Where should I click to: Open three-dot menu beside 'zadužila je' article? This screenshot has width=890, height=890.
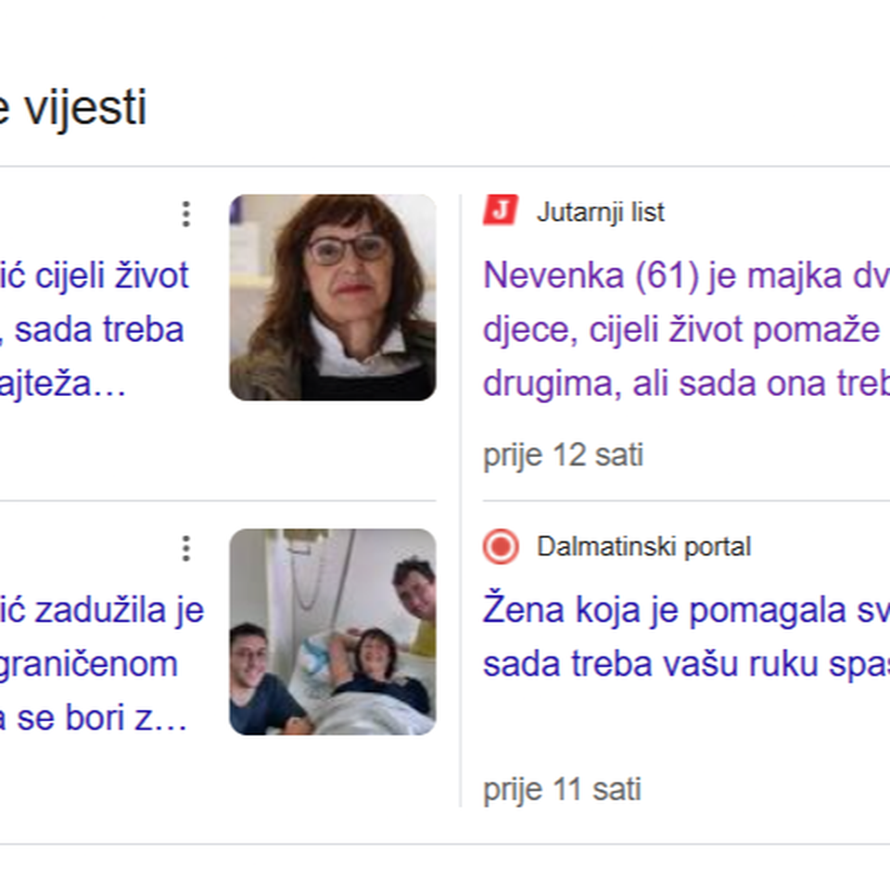[185, 548]
